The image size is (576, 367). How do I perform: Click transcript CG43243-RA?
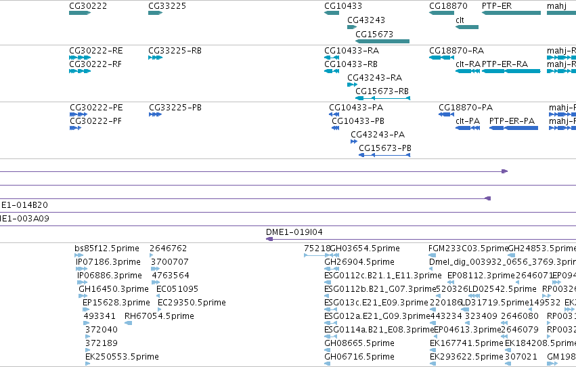click(352, 85)
